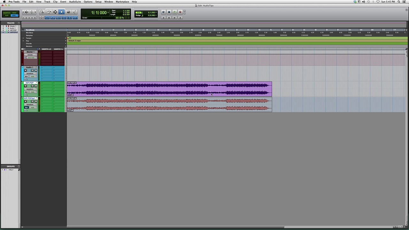Expand the Key ruler

(23, 41)
